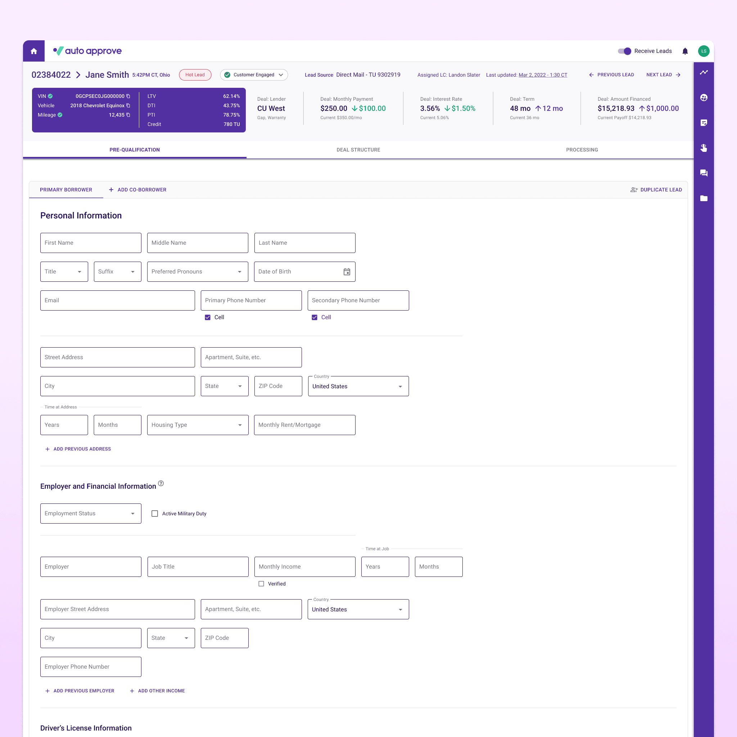The width and height of the screenshot is (737, 737).
Task: Open the notes sidebar icon
Action: 704,123
